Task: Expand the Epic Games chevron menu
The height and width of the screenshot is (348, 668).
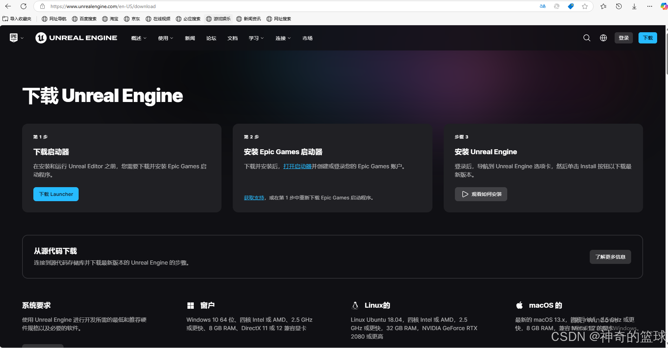Action: [x=22, y=38]
